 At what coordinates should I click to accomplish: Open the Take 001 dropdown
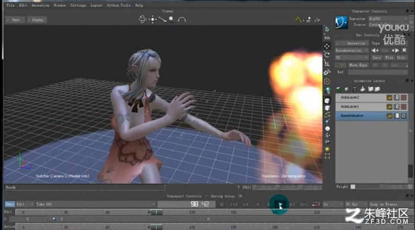coord(96,204)
